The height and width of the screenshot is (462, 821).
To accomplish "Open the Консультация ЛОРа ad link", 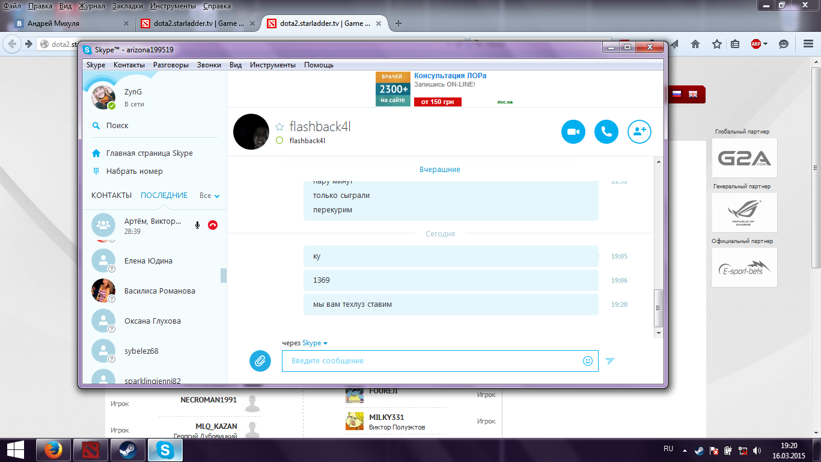I will tap(450, 76).
